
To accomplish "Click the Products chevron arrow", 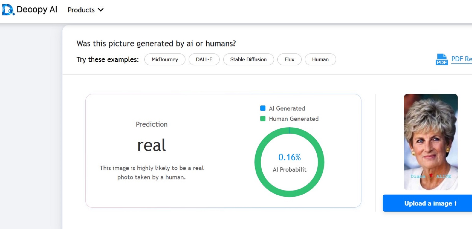I will coord(101,10).
